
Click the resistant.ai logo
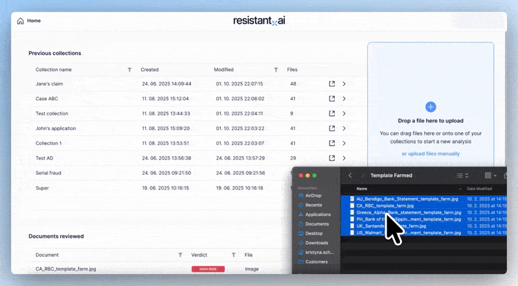point(259,21)
